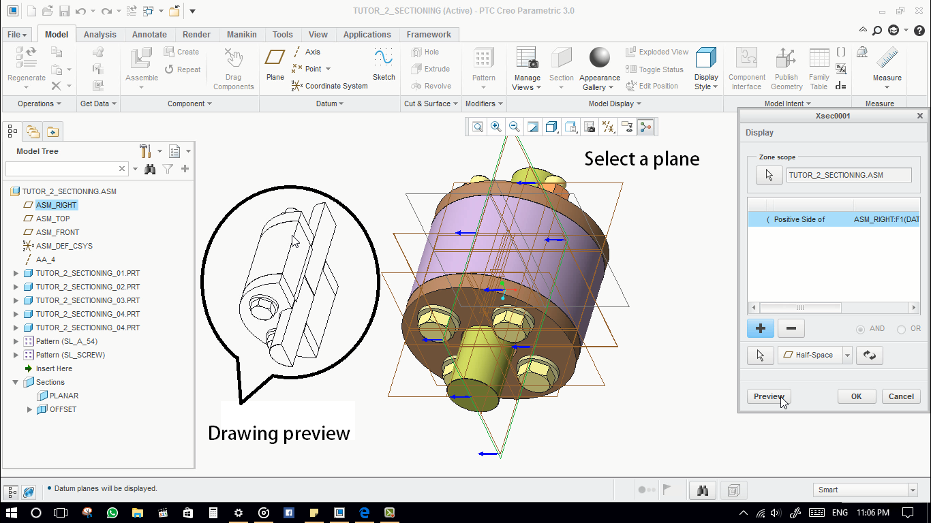
Task: Select the AND radio button
Action: [860, 329]
